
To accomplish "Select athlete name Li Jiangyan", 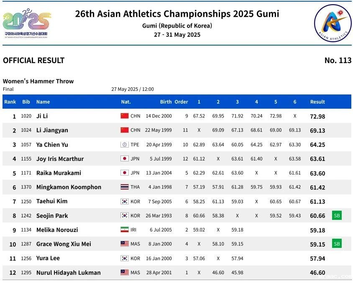I will click(x=52, y=130).
